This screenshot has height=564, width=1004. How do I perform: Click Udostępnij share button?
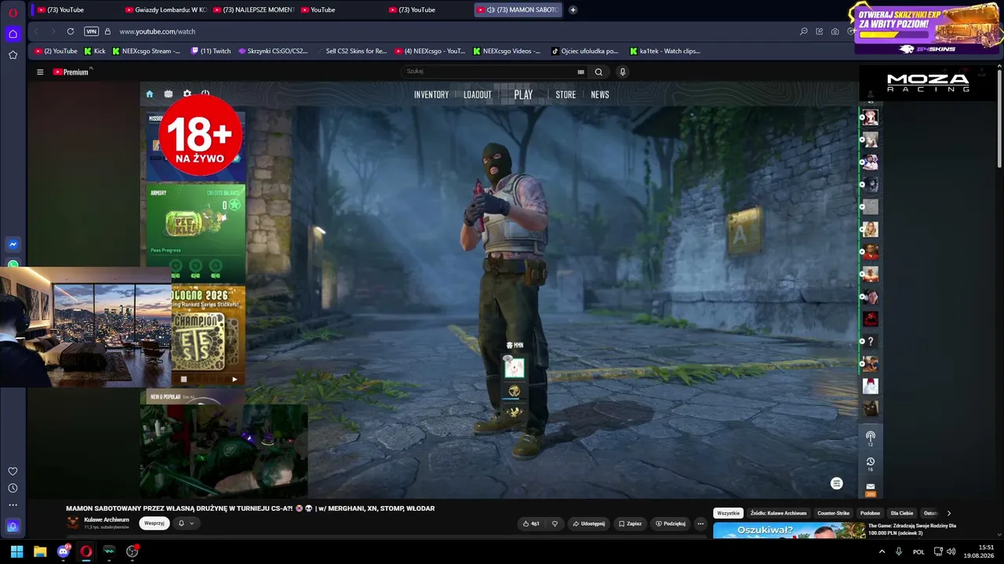[x=588, y=523]
